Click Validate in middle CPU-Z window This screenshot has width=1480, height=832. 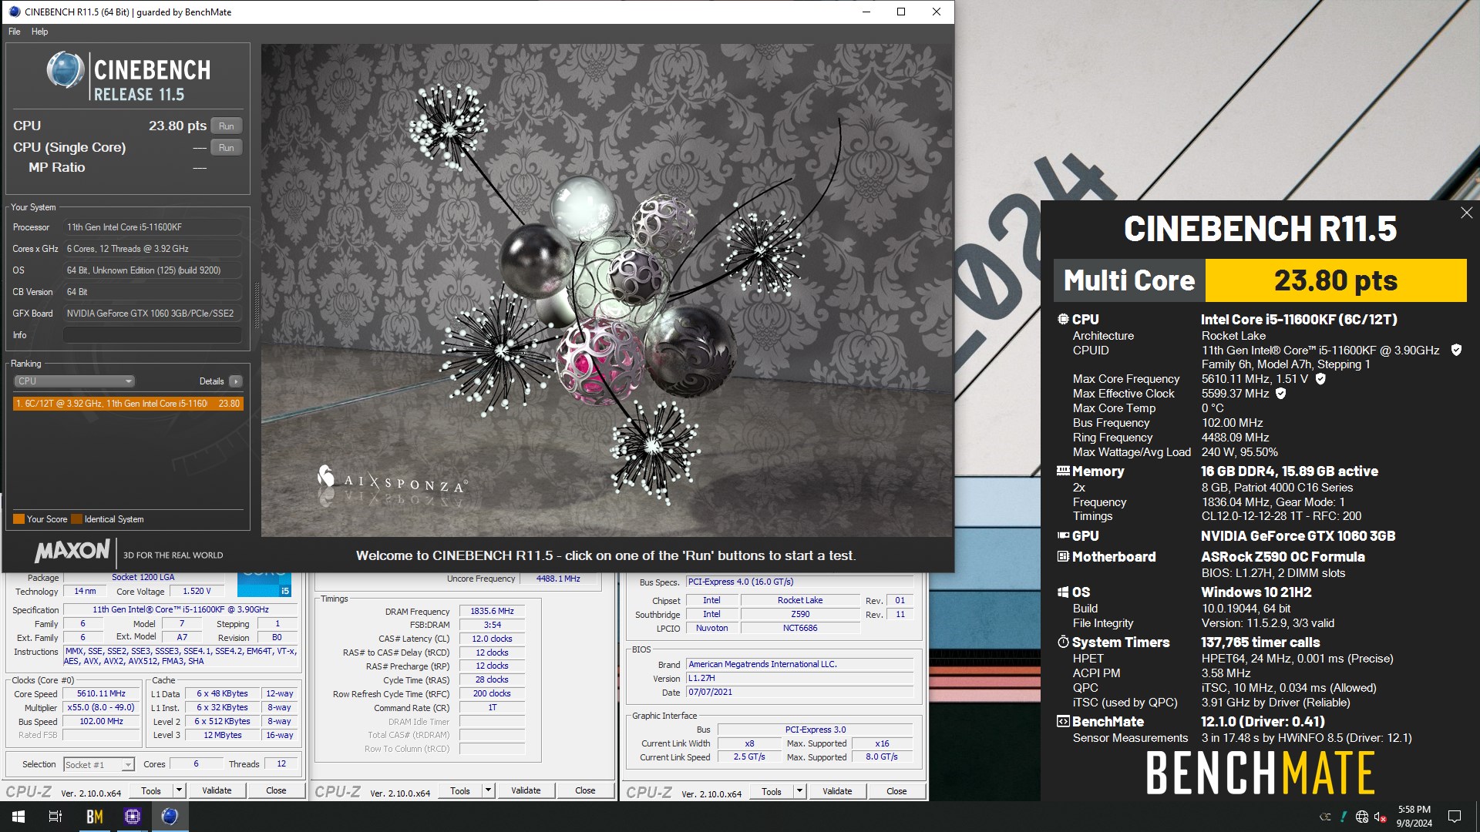click(526, 790)
